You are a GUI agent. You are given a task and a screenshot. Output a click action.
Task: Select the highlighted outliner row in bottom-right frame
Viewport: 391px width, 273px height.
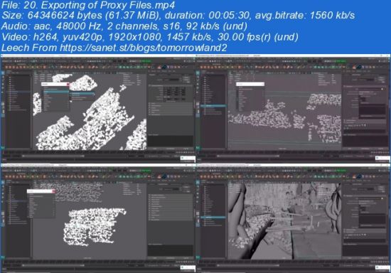click(213, 218)
